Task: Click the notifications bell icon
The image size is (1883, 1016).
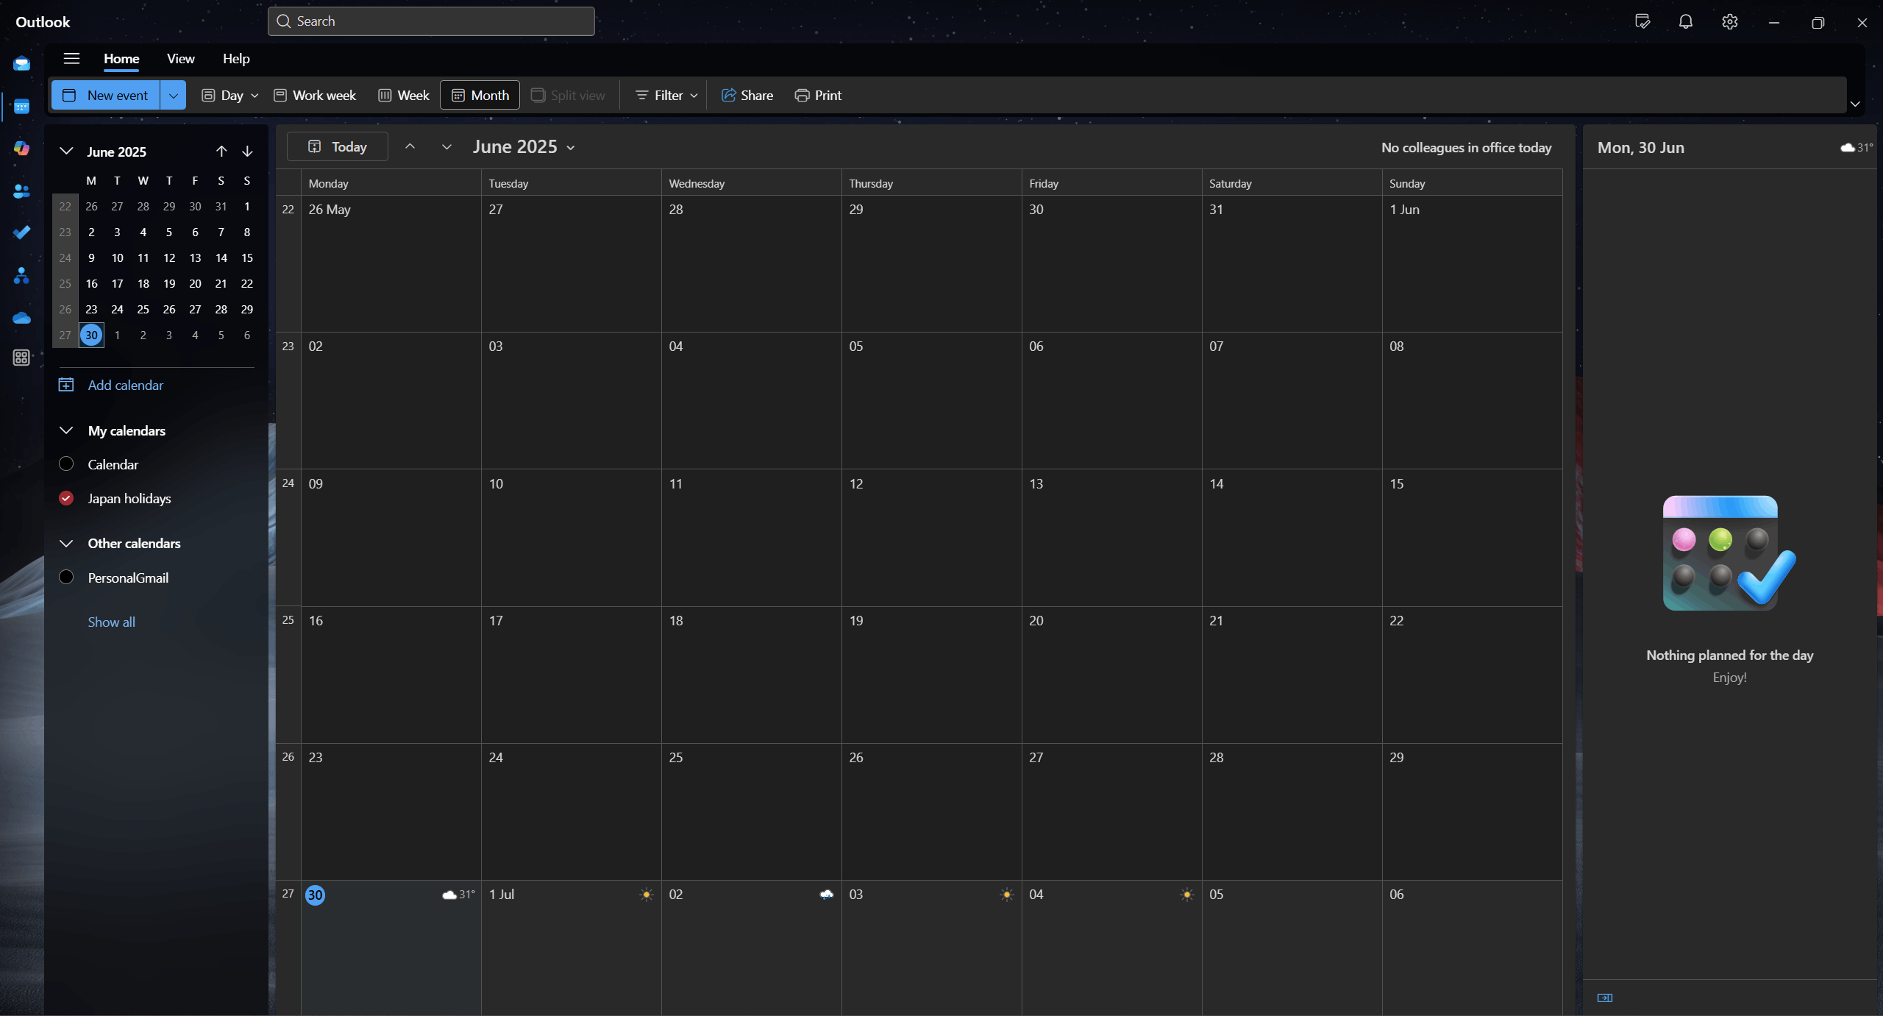Action: tap(1685, 22)
